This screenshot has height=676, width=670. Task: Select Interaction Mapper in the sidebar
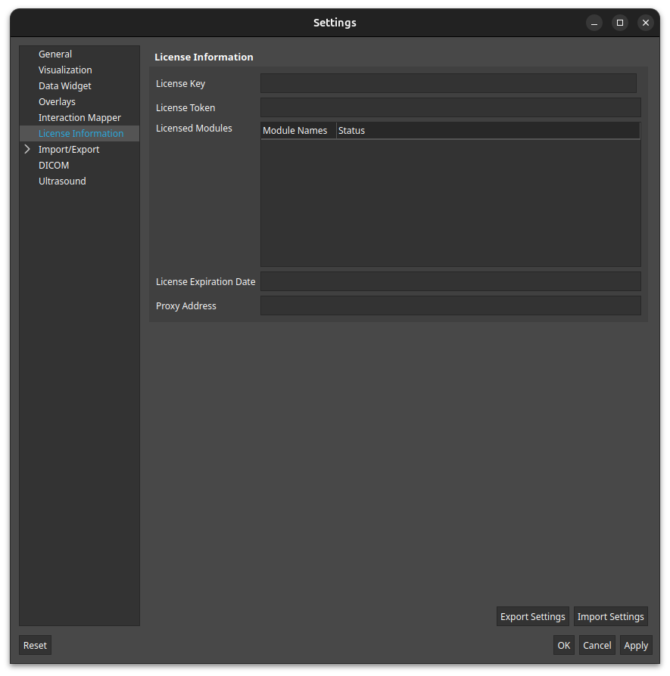79,118
